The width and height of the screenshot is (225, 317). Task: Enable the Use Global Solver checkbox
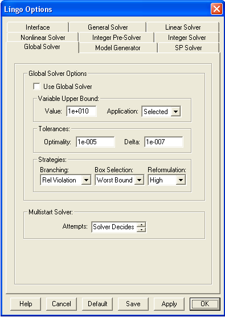tap(37, 87)
